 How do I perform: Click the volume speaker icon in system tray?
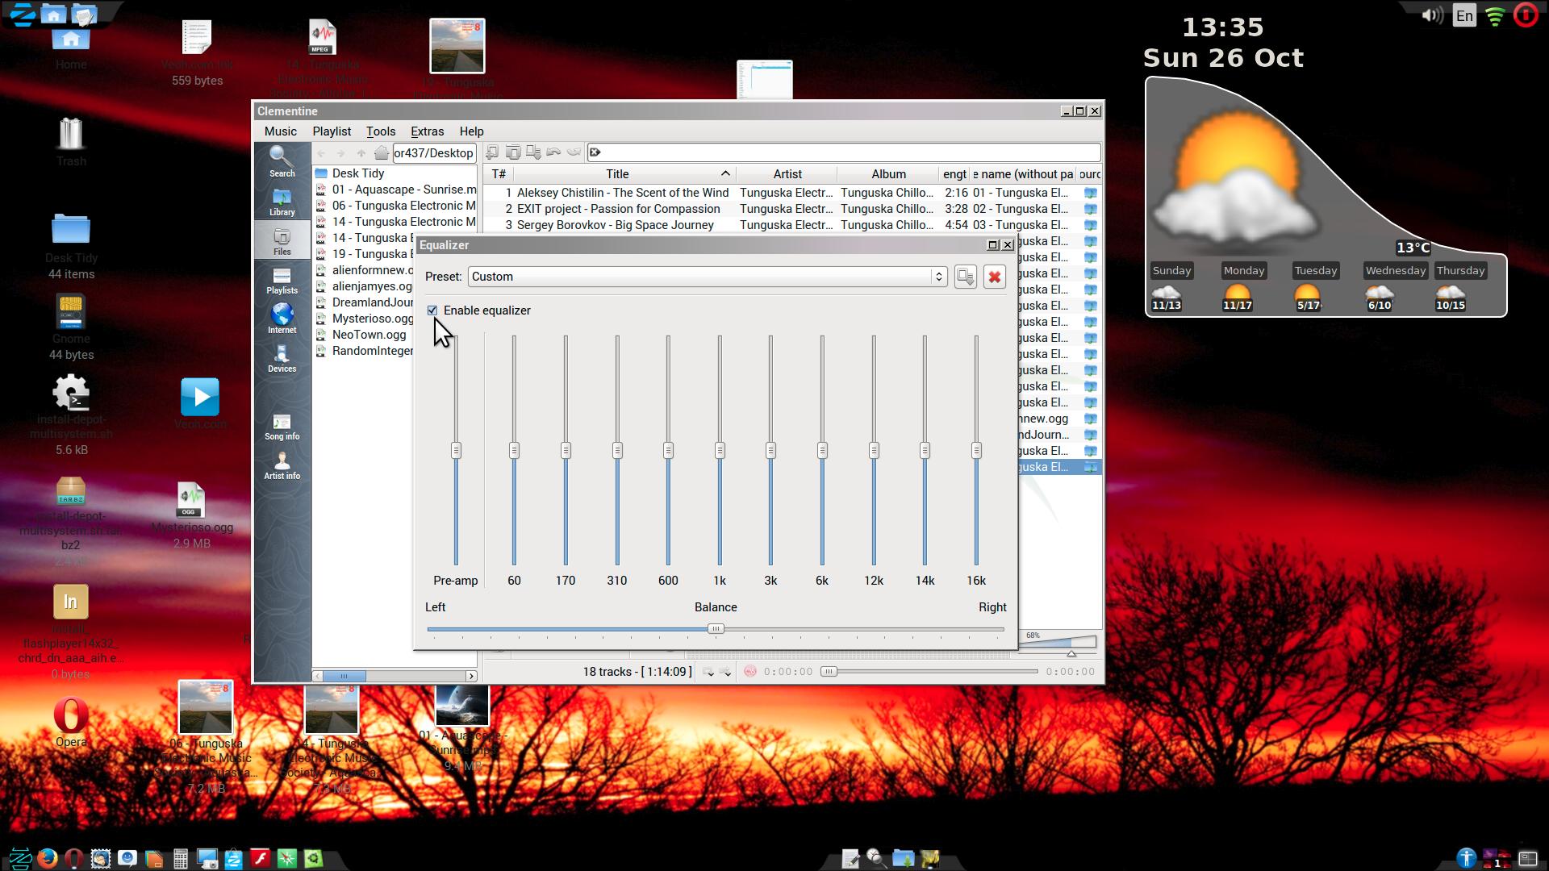pos(1432,15)
